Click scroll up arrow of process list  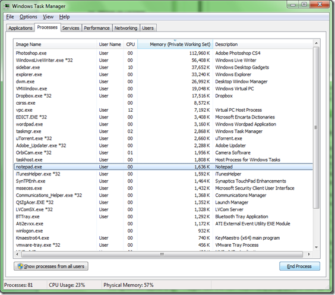coord(316,43)
